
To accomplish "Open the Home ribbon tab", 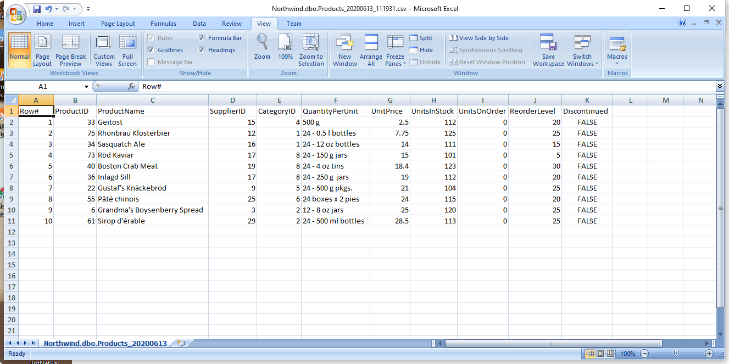I will click(45, 24).
